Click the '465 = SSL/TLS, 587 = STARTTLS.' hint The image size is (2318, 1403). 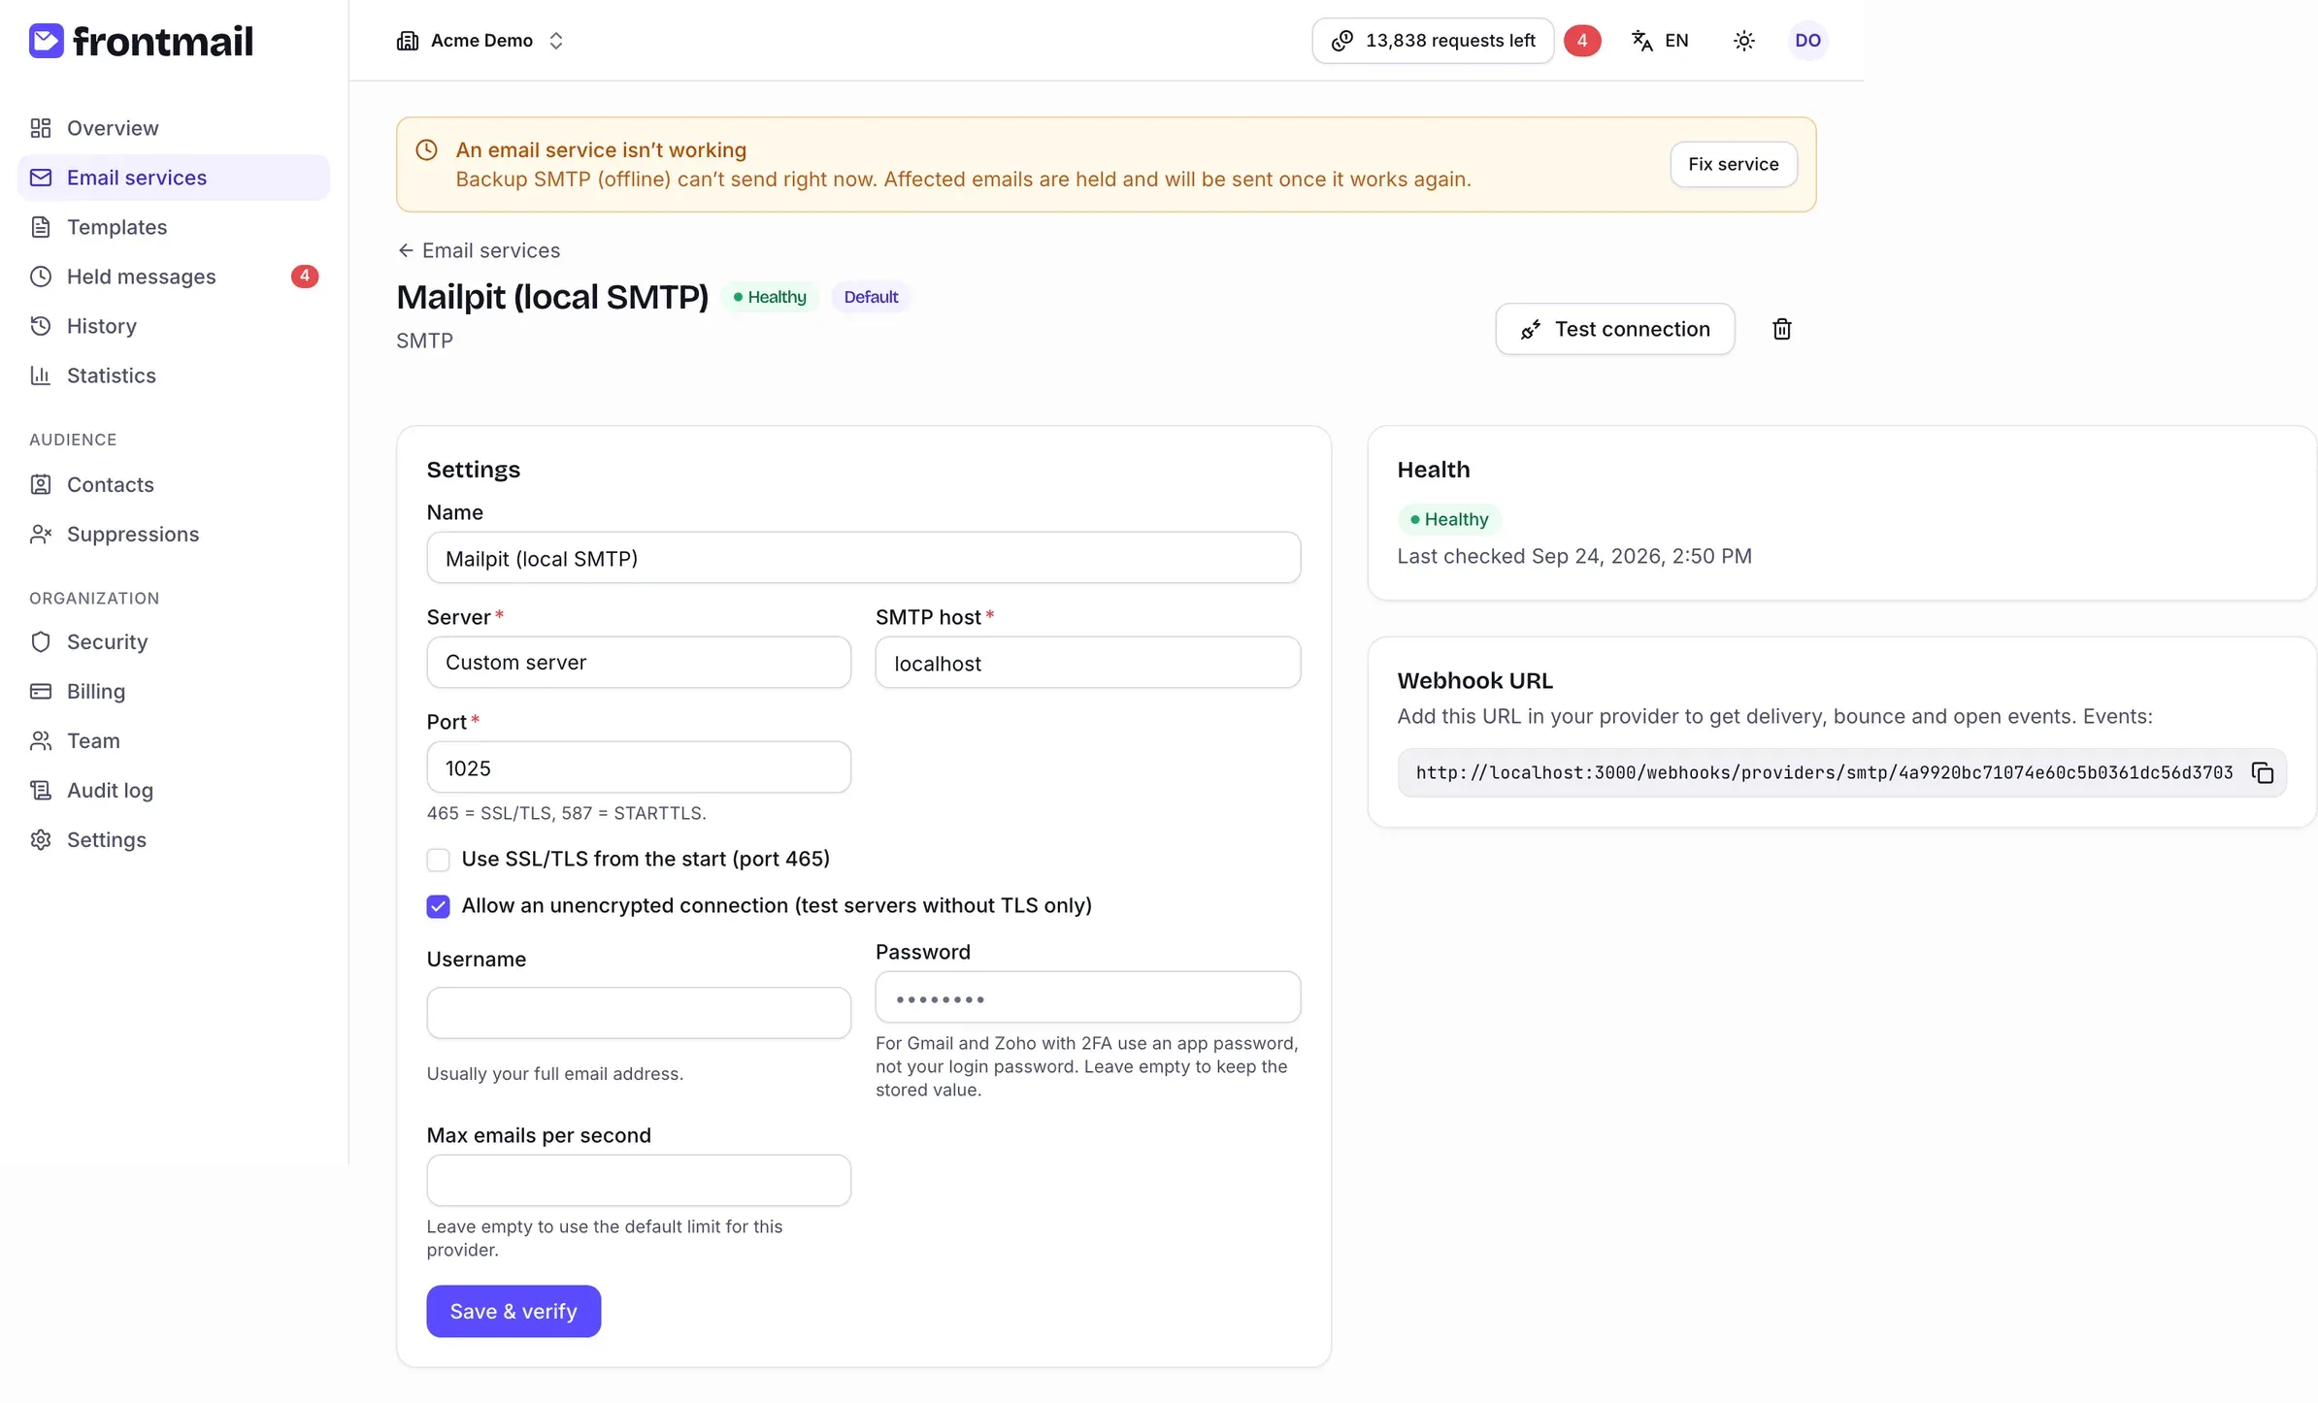click(x=567, y=813)
